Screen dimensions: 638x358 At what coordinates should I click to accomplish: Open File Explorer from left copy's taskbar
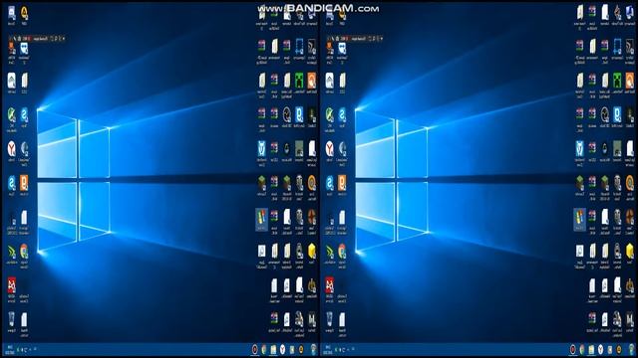(273, 349)
